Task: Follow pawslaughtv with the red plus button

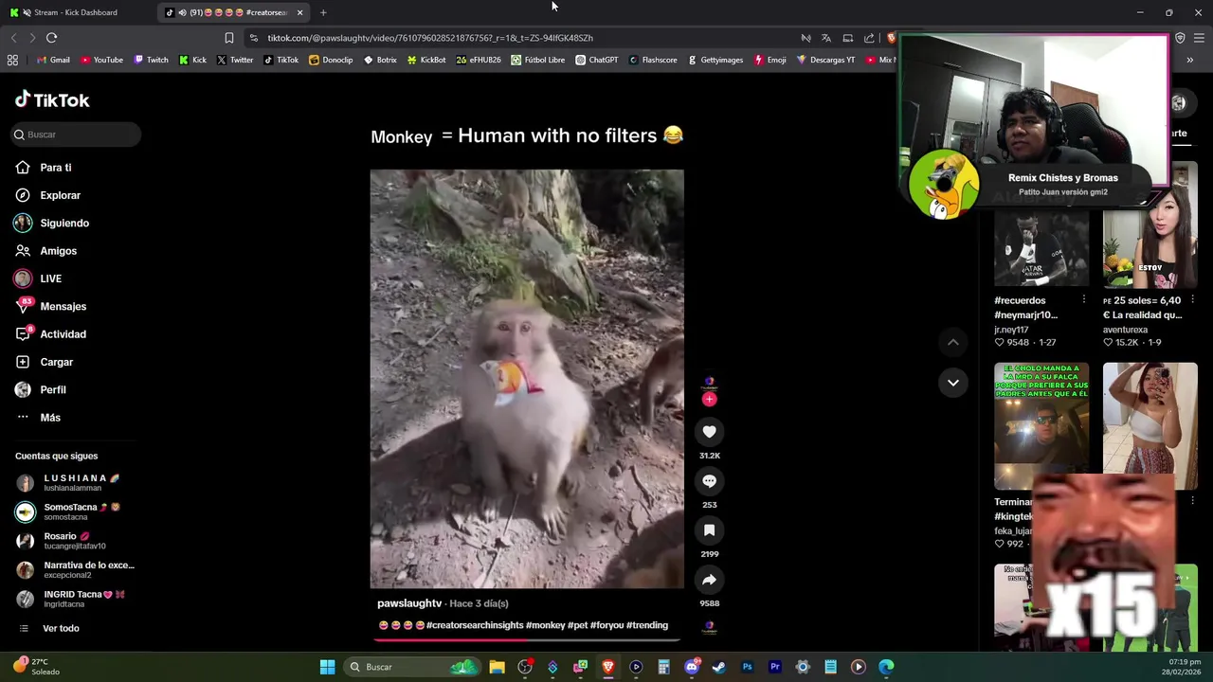Action: point(709,400)
